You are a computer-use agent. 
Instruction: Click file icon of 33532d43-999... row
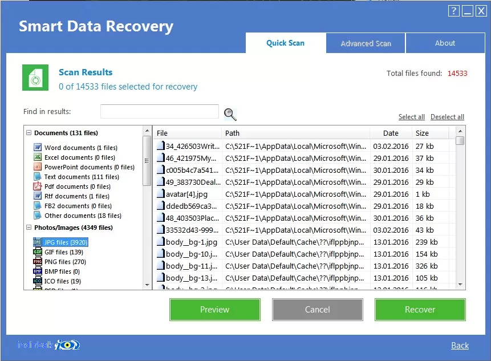click(161, 229)
